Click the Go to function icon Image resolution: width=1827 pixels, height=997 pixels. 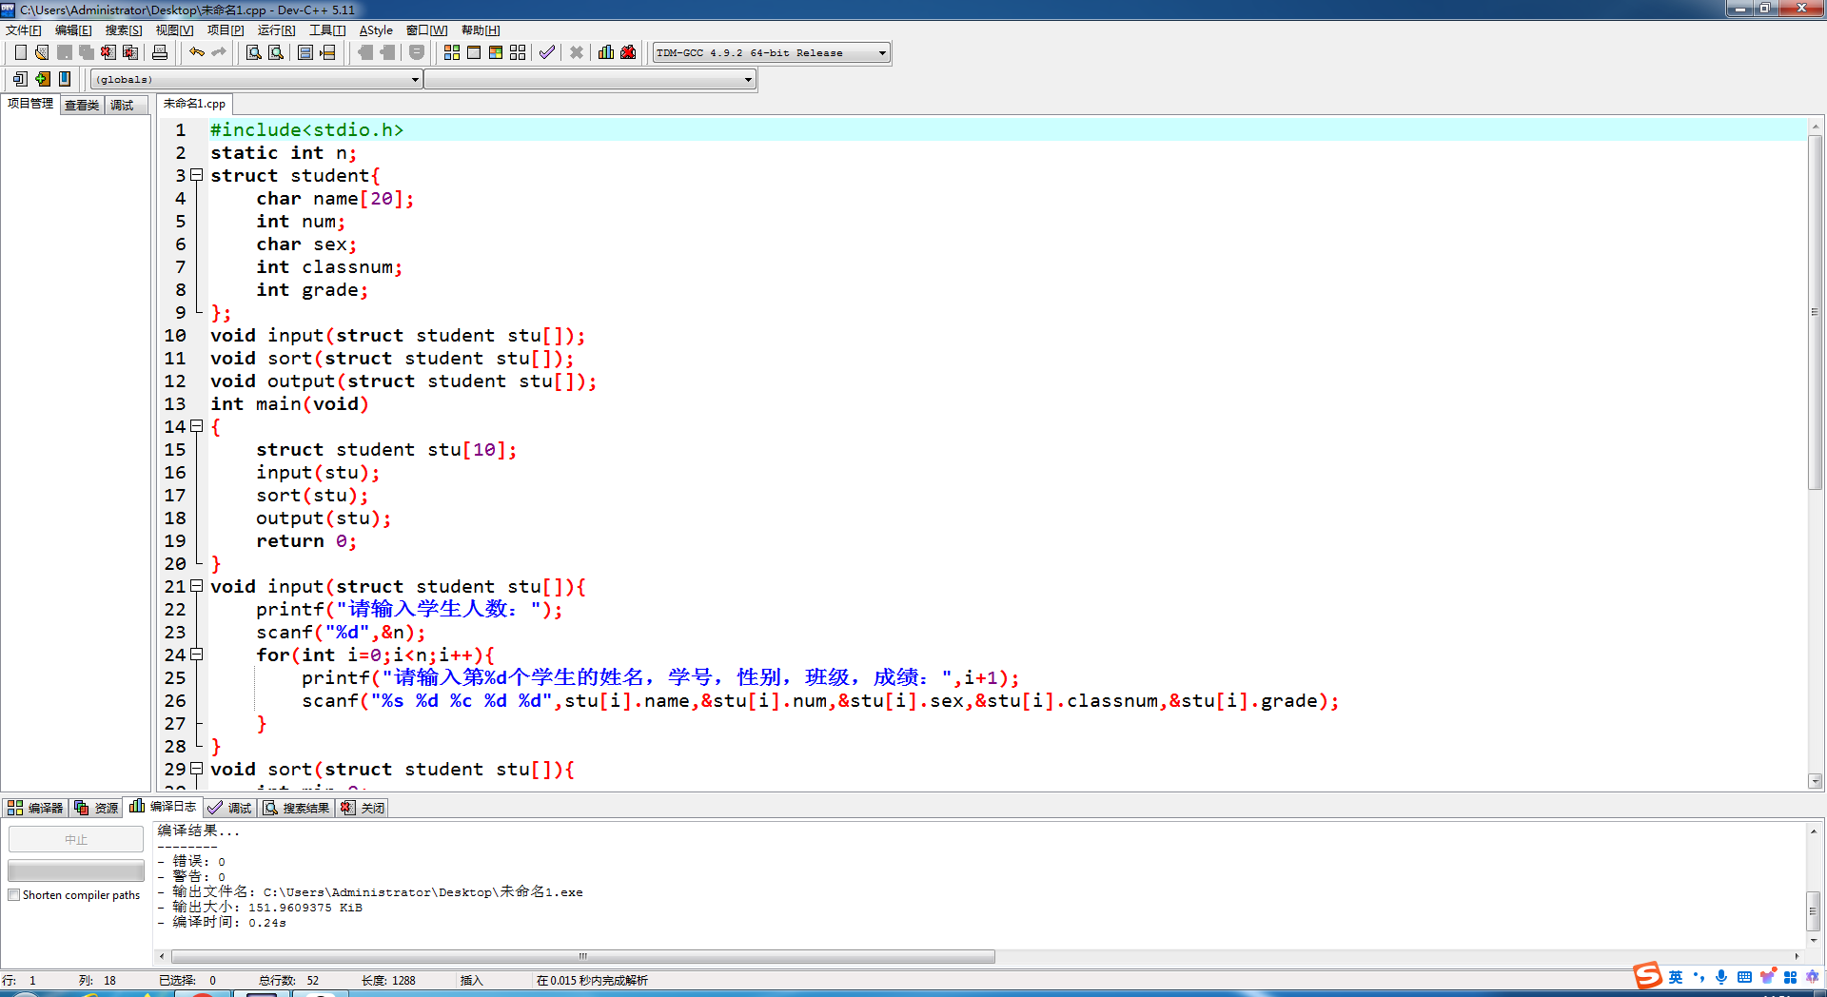tap(305, 52)
